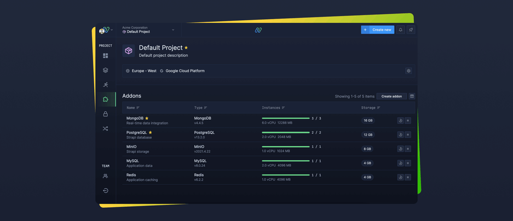Click the v13.2.0 version text

point(200,137)
